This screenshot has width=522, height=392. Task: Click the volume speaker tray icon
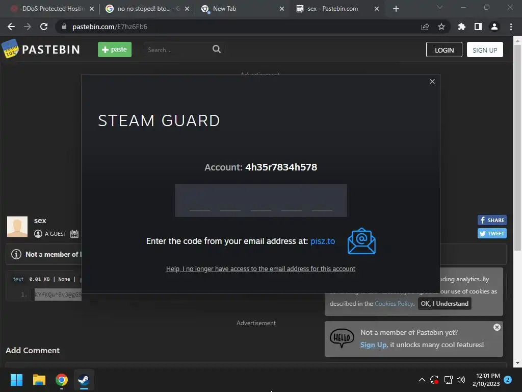[x=461, y=380]
